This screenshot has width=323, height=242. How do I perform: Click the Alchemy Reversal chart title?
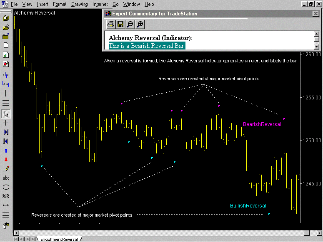35,13
